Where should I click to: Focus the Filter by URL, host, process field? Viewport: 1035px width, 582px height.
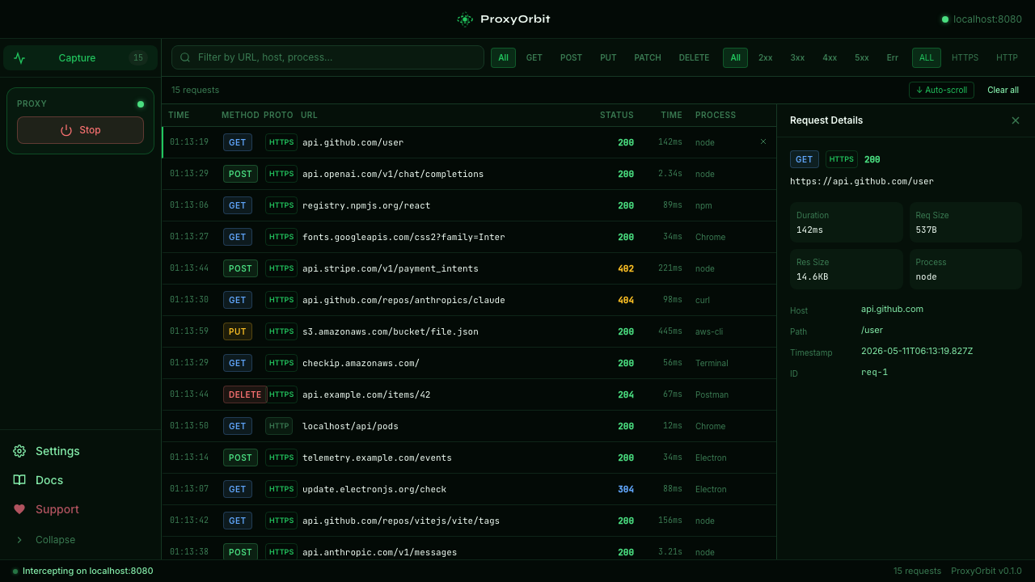click(327, 57)
